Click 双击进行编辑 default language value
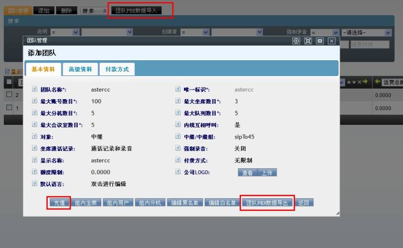The image size is (403, 248). pos(109,184)
